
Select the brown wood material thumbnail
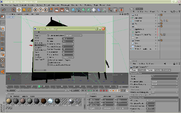pyautogui.click(x=43, y=101)
